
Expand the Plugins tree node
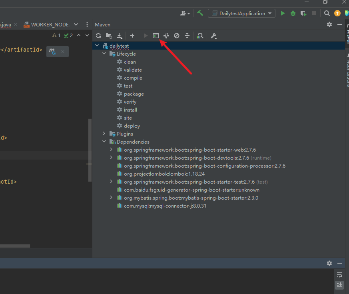(104, 134)
